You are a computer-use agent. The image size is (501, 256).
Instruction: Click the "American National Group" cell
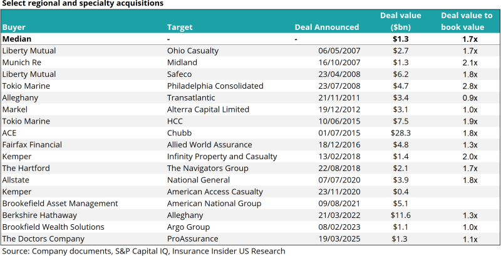click(x=214, y=204)
